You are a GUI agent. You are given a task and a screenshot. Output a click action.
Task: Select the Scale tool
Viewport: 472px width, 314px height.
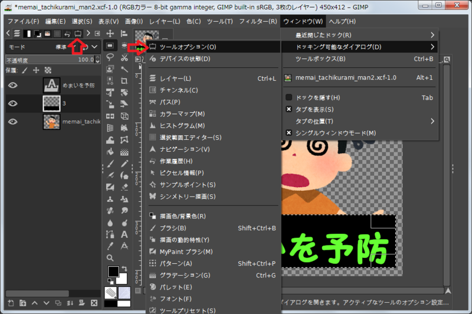pos(110,104)
